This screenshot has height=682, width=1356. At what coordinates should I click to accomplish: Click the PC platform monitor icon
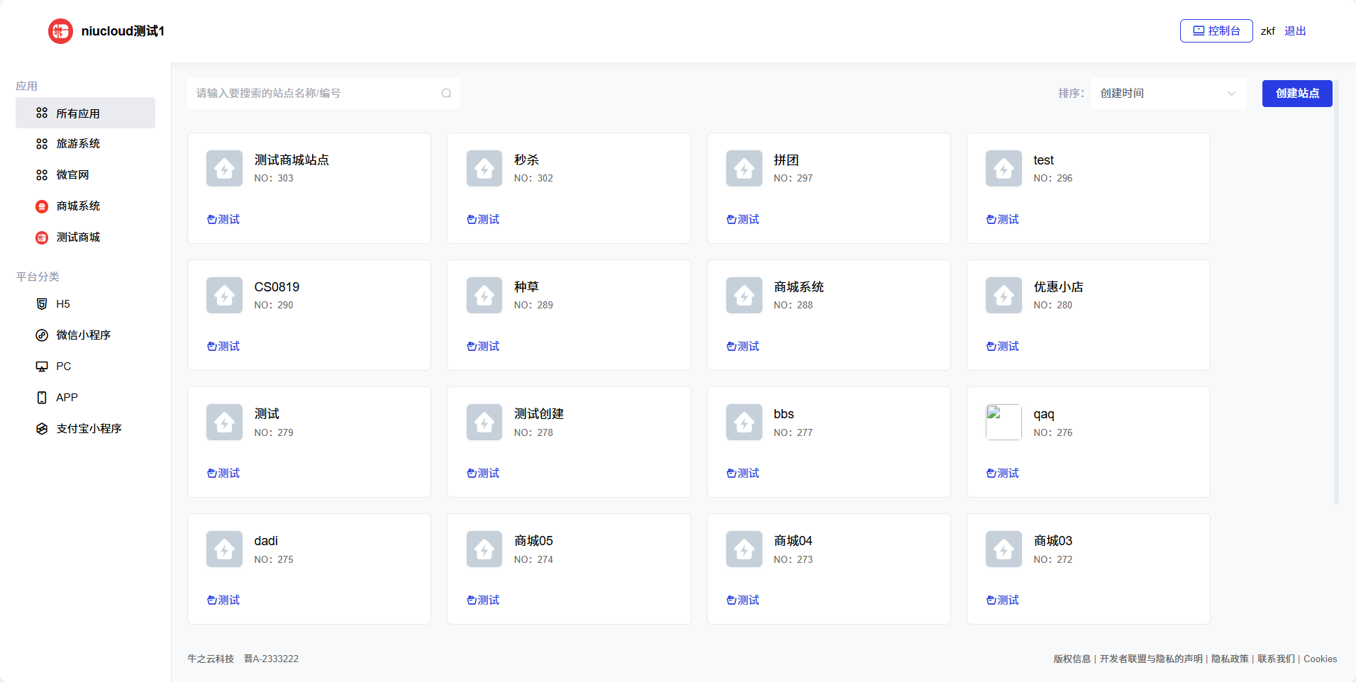tap(42, 367)
